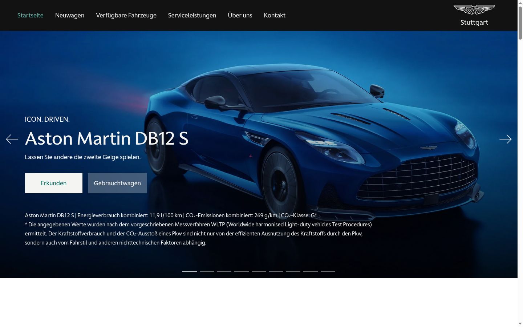Click the vertical scrollbar thumb
Screen dimensions: 523x327
(x=520, y=23)
